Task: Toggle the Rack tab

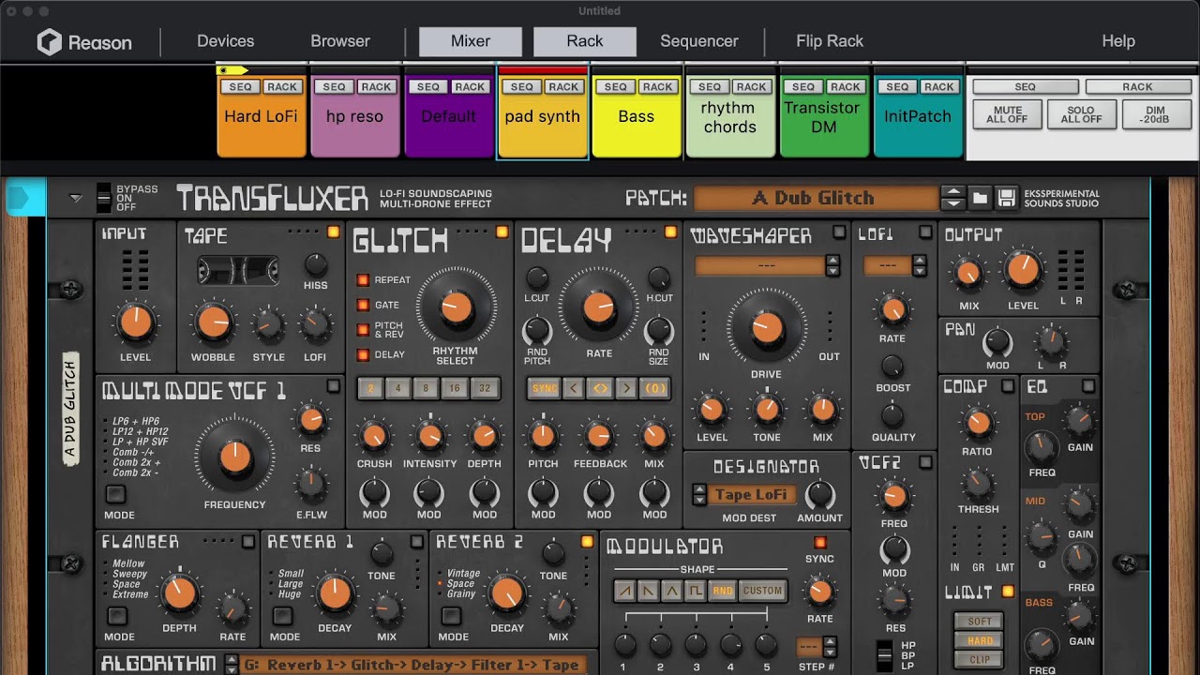Action: point(585,41)
